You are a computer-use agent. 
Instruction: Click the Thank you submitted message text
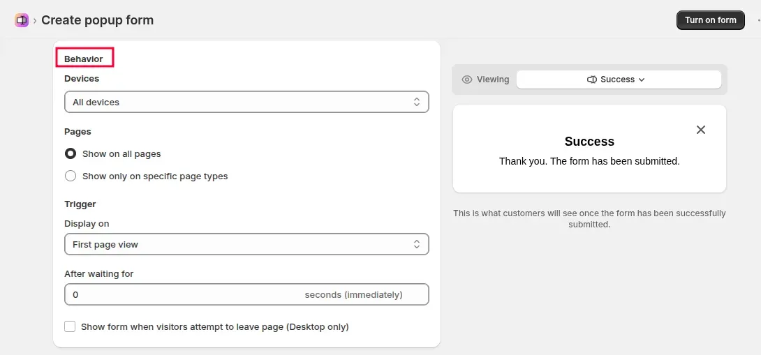click(589, 161)
